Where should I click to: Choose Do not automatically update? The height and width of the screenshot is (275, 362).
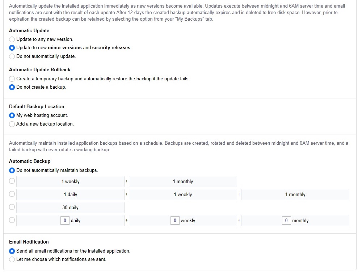[x=12, y=56]
